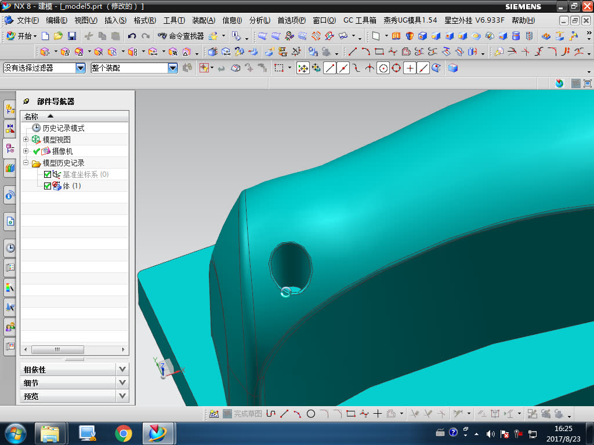This screenshot has height=445, width=594.
Task: Open the 整个装配 scope dropdown
Action: click(172, 68)
